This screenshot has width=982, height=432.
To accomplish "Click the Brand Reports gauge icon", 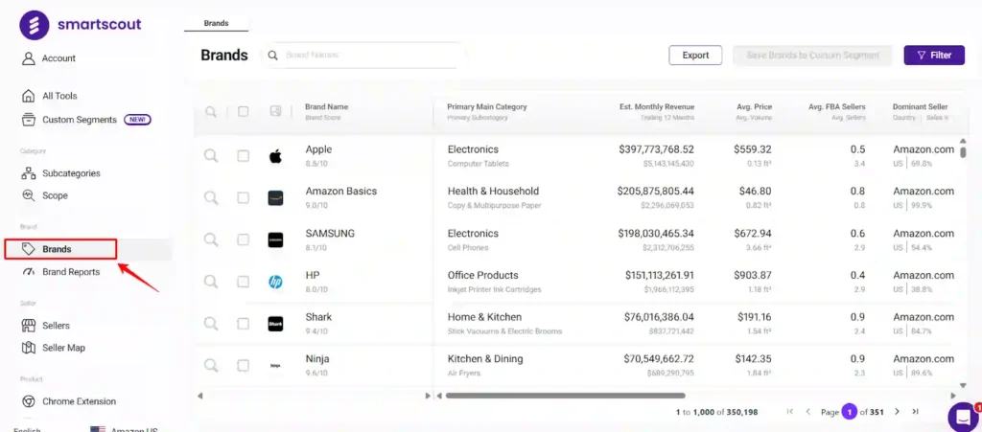I will pyautogui.click(x=28, y=272).
